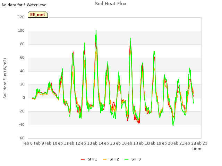Click the EE_met annotation label
The height and width of the screenshot is (166, 222).
38,15
